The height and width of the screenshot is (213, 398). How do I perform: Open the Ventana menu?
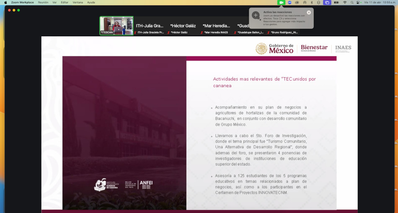pos(78,2)
